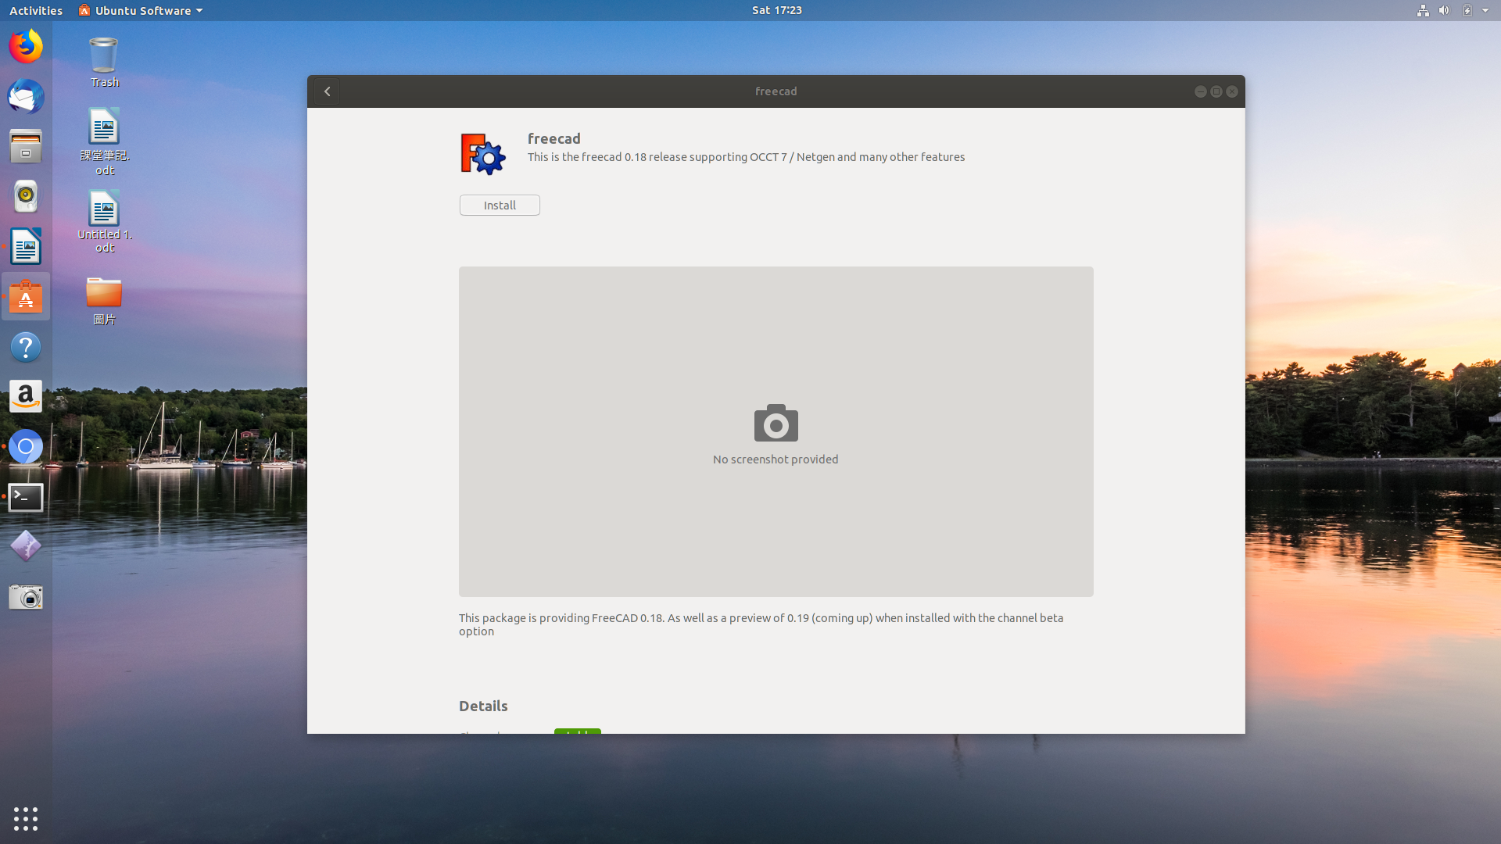
Task: Click the freecad gear application icon
Action: click(x=483, y=153)
